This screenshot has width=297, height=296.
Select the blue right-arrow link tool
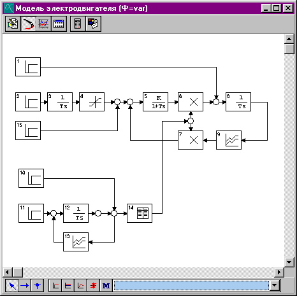point(25,286)
